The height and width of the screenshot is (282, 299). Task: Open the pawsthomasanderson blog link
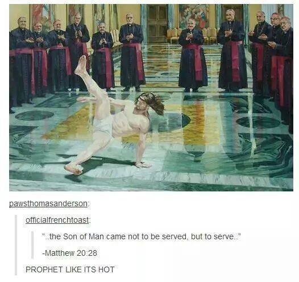48,203
